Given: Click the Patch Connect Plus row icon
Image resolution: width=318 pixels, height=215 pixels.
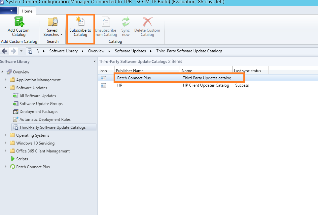Looking at the screenshot, I should point(103,78).
